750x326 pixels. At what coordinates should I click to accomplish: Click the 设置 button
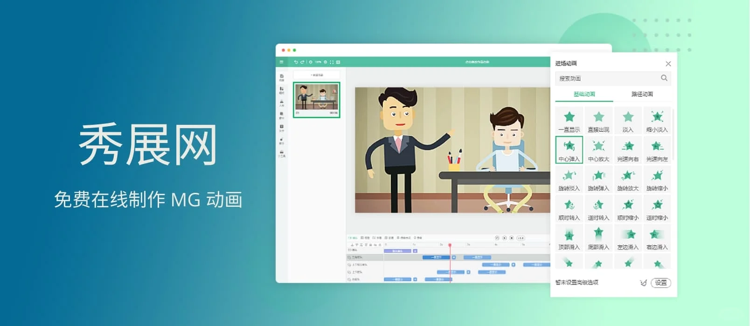[x=661, y=283]
